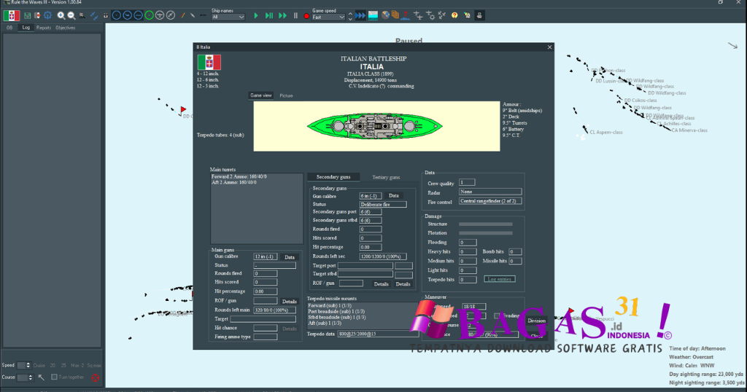Screen dimensions: 747x392
Task: Select the Secondary guns tab
Action: click(333, 177)
